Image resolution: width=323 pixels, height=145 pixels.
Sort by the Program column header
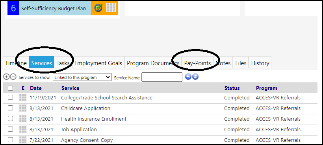pyautogui.click(x=267, y=88)
